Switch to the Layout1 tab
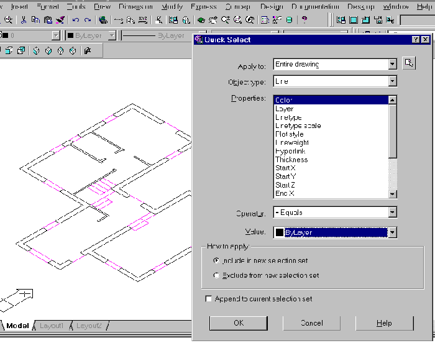Viewport: 435px width, 343px height. [x=52, y=326]
